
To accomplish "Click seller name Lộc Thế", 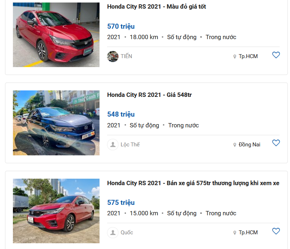I will click(x=130, y=145).
